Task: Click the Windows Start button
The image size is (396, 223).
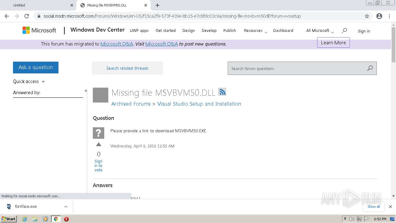Action: point(9,219)
